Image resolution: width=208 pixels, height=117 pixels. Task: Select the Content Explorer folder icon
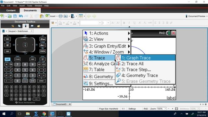pyautogui.click(x=38, y=26)
